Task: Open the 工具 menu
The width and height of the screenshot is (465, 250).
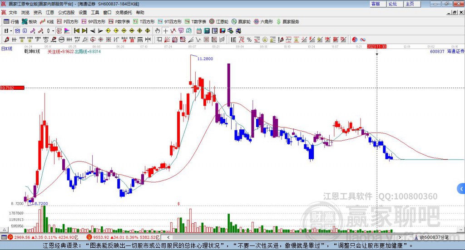Action: 95,12
